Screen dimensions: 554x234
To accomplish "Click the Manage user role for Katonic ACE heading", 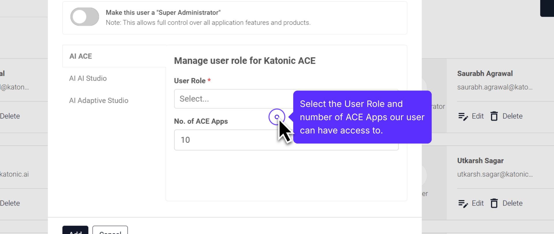I will [245, 61].
